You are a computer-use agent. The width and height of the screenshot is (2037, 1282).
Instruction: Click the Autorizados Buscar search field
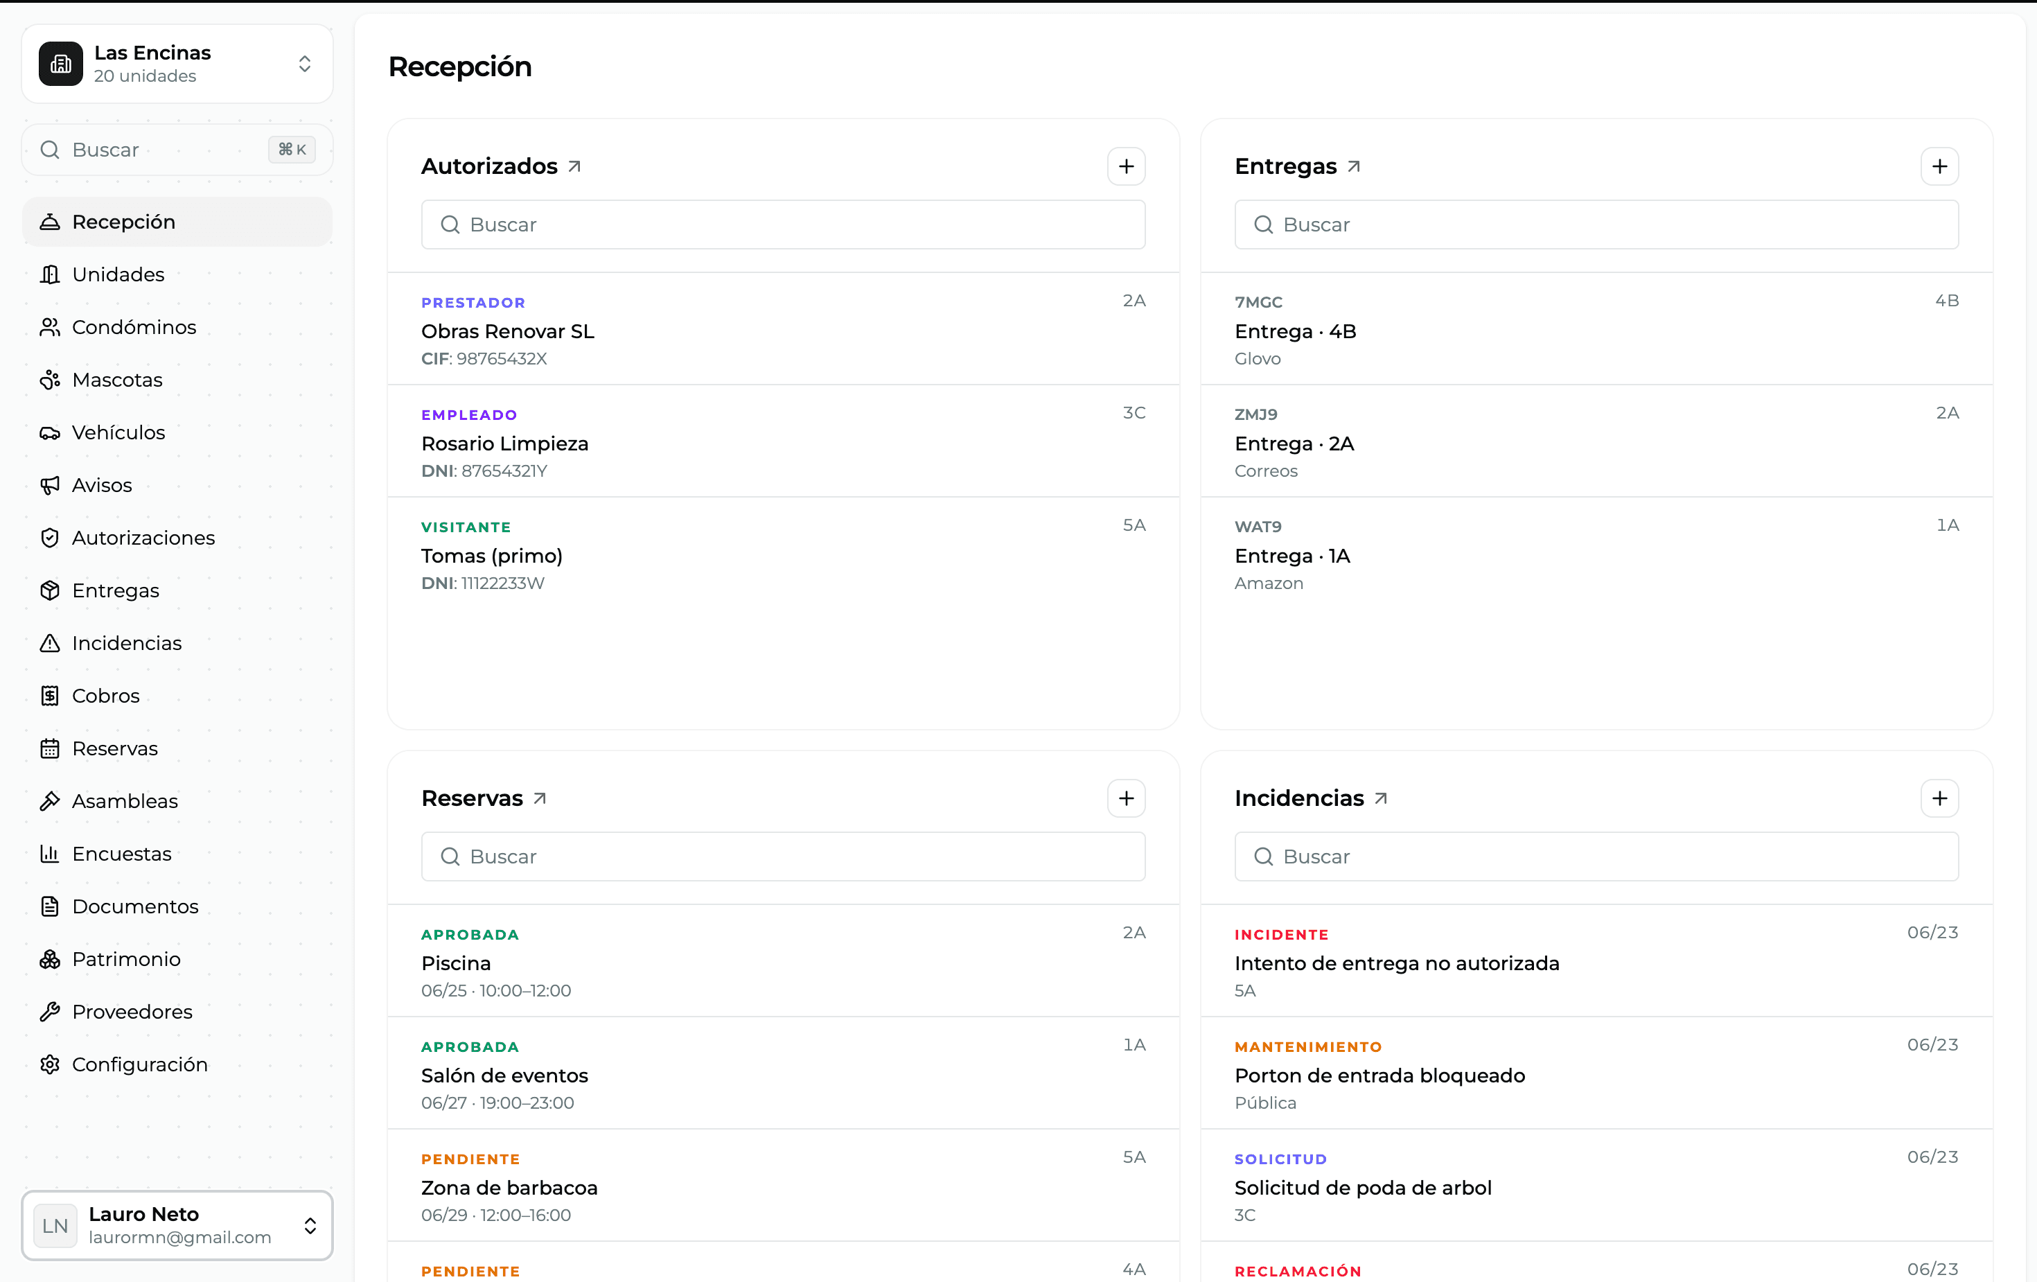(x=784, y=225)
